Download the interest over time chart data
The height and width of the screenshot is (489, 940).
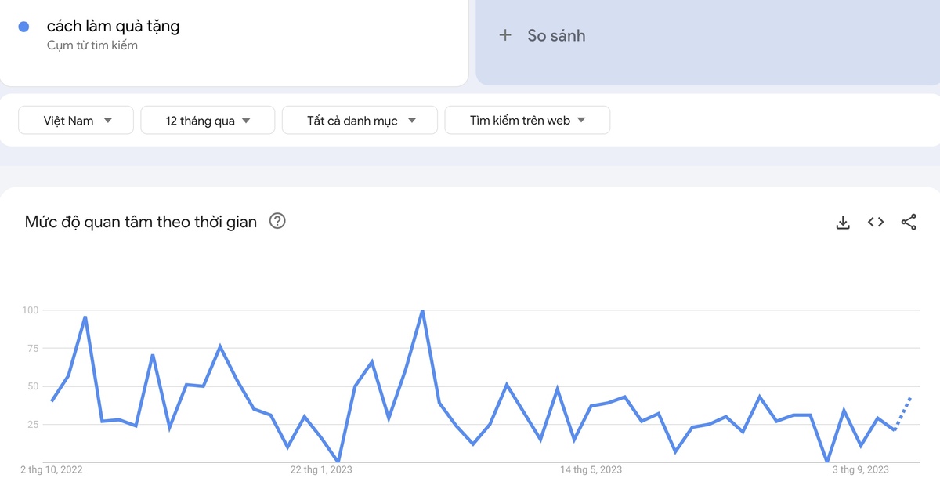pos(843,223)
